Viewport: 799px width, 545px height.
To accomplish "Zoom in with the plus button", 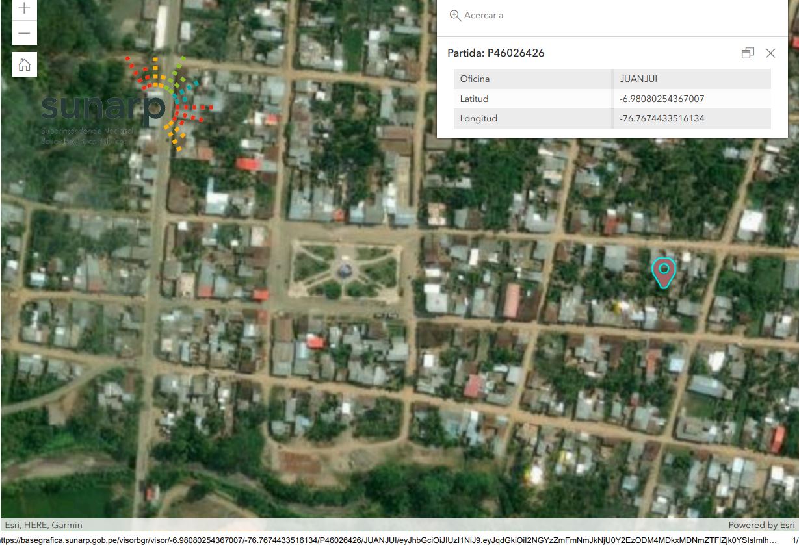I will tap(24, 8).
